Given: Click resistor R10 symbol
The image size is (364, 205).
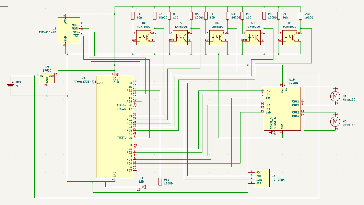Looking at the screenshot, I should (x=301, y=15).
